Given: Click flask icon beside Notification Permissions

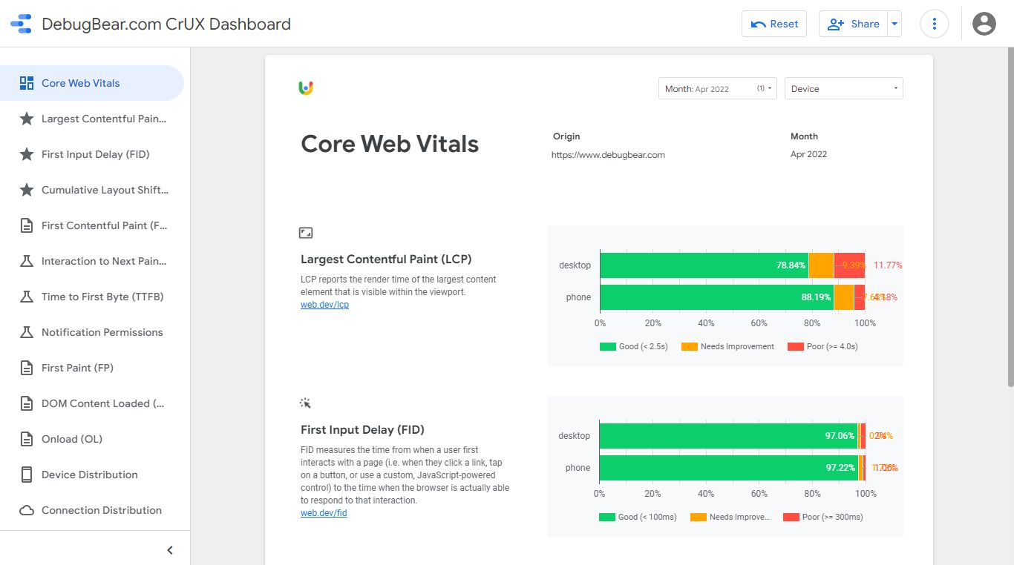Looking at the screenshot, I should [x=27, y=332].
